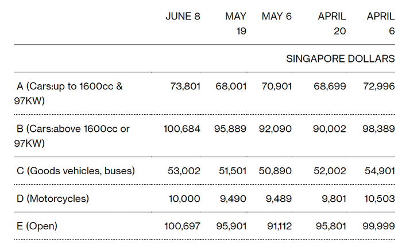This screenshot has width=402, height=243.
Task: Click the MAY 6 column header
Action: click(276, 16)
